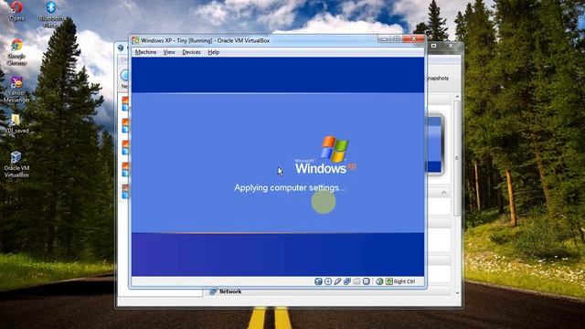Open the VDI_saved desktop folder
Viewport: 585px width, 329px height.
click(x=16, y=123)
